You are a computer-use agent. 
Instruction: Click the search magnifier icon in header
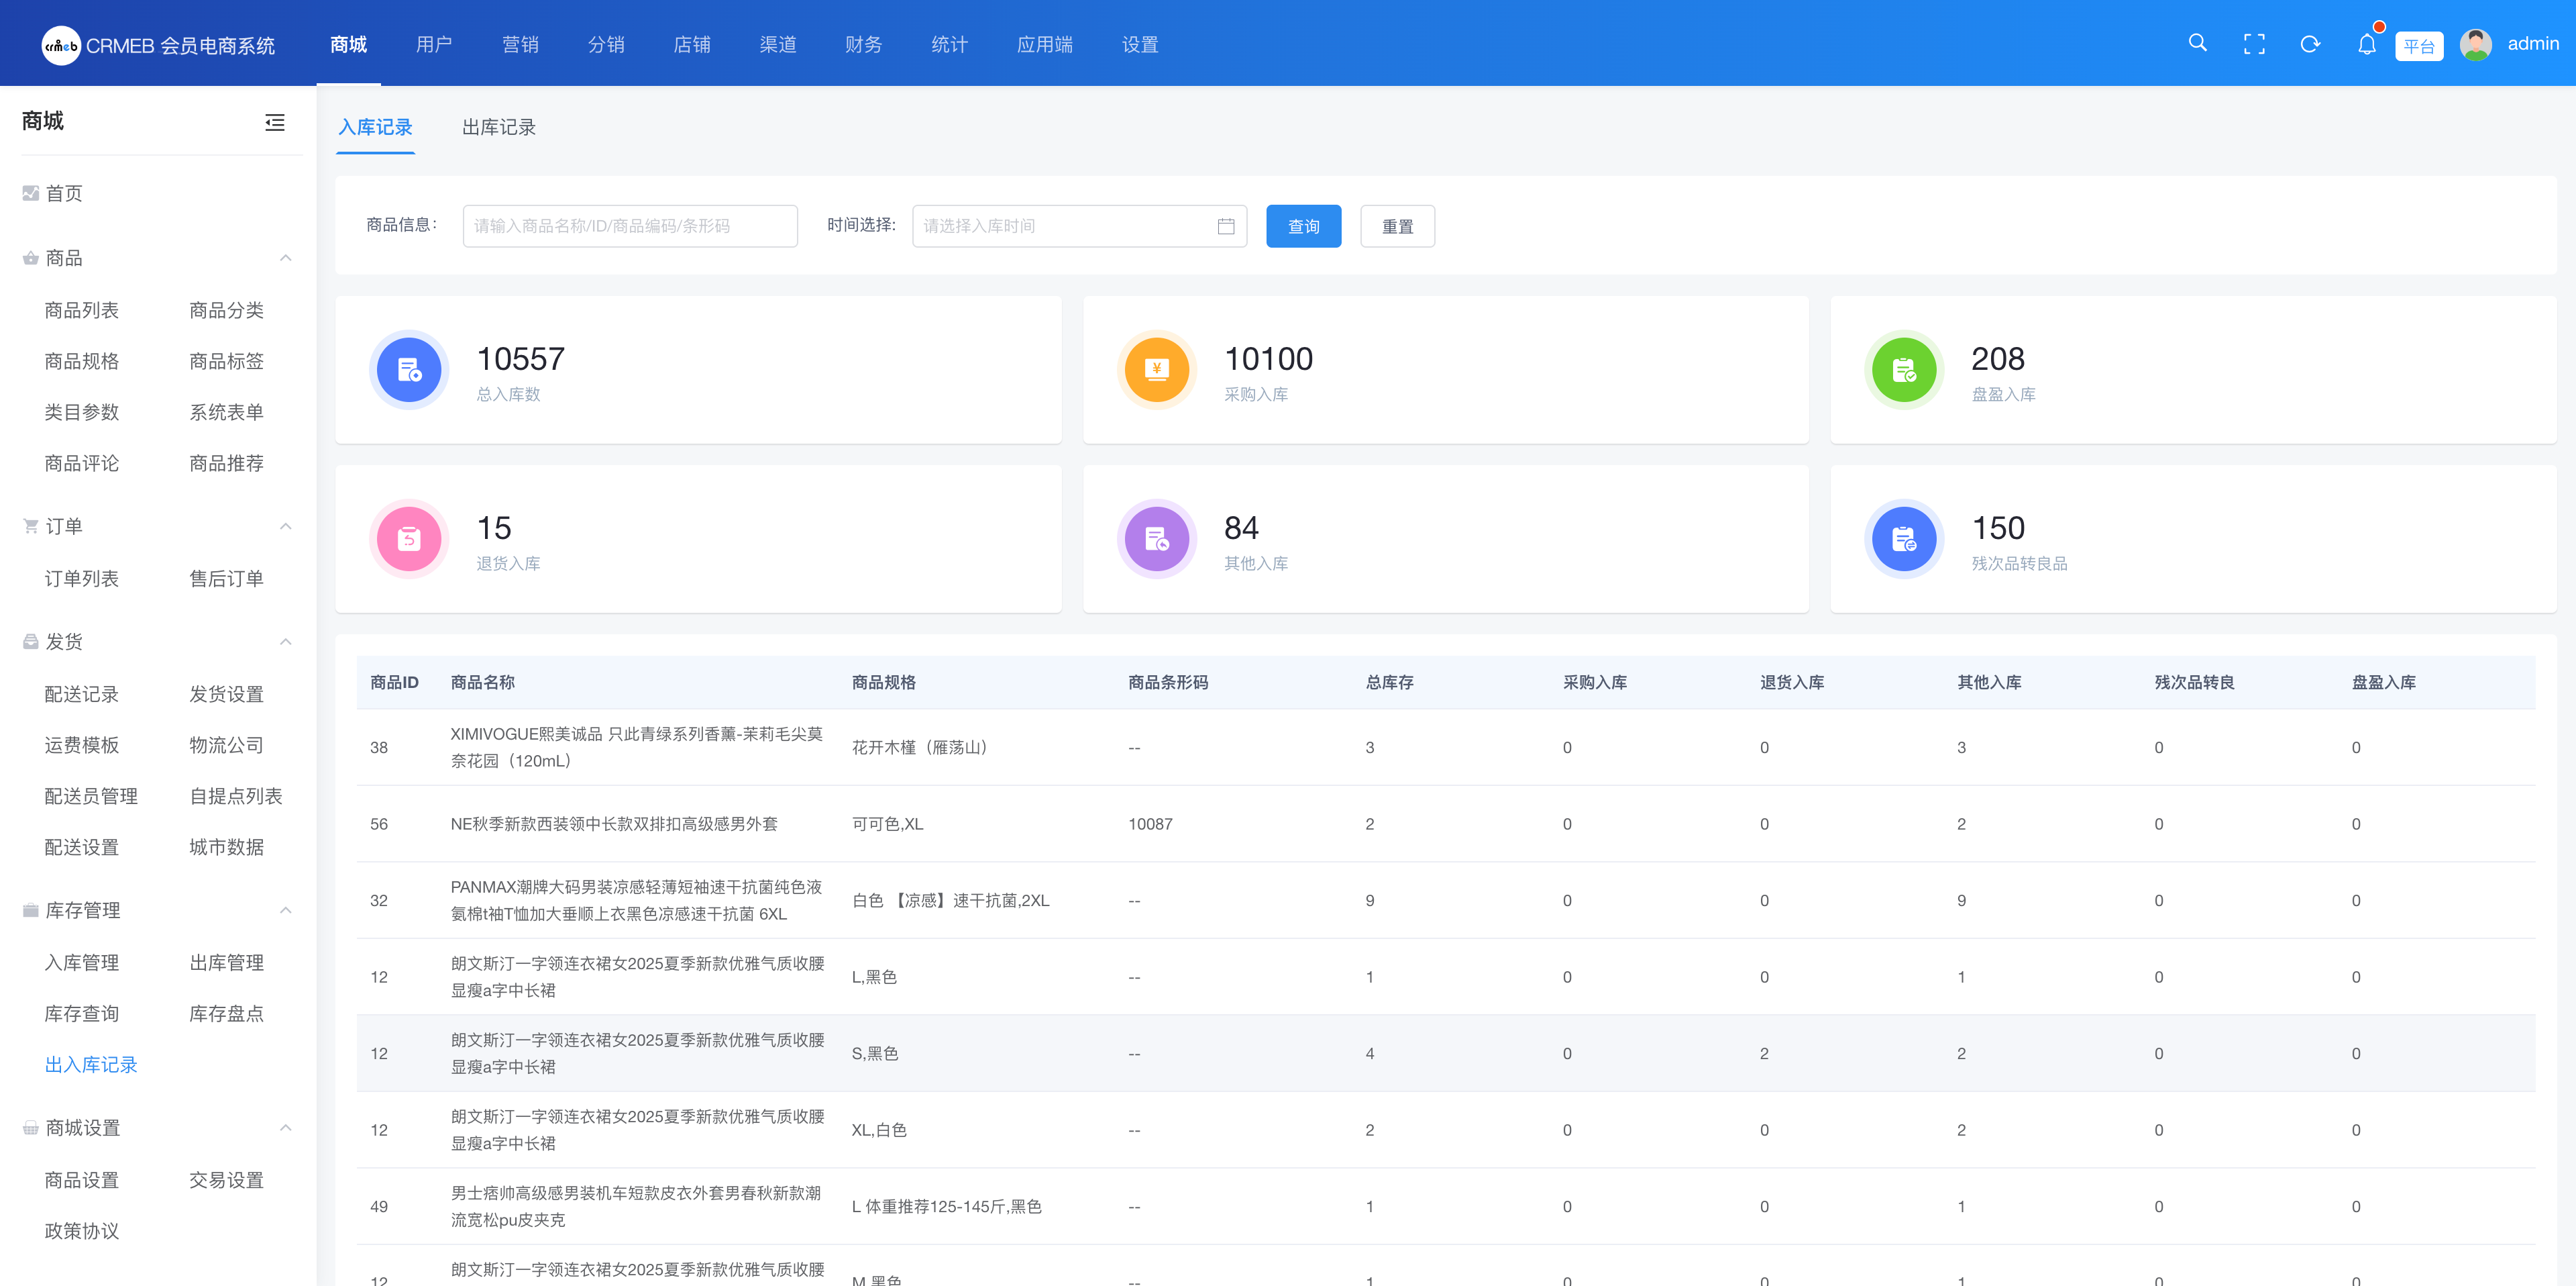point(2197,43)
